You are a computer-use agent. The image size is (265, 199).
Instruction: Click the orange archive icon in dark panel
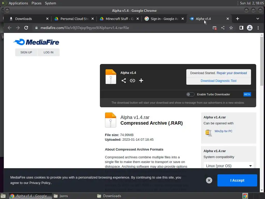pos(111,77)
